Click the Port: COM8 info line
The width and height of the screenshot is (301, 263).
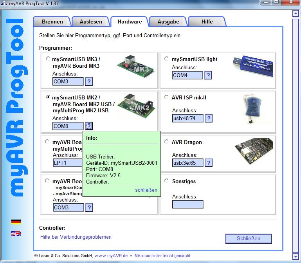(99, 169)
